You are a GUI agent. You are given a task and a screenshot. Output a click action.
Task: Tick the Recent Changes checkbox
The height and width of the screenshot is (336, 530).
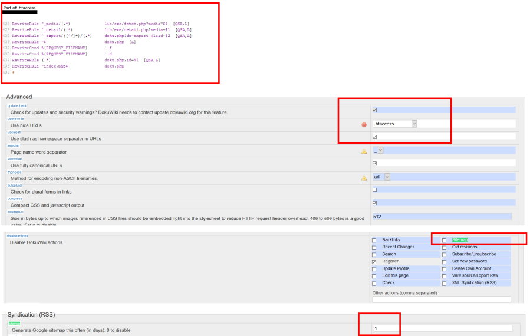pyautogui.click(x=374, y=248)
